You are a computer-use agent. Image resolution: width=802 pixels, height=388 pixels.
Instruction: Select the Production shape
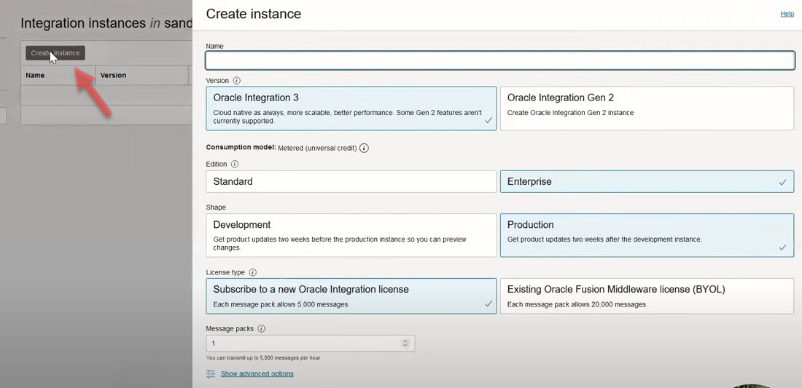pos(647,235)
